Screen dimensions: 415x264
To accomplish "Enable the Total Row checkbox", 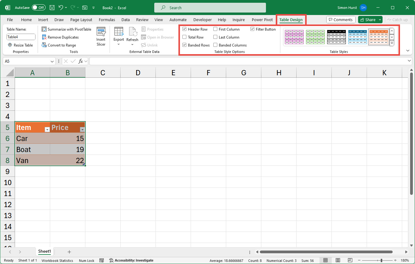I will click(185, 37).
